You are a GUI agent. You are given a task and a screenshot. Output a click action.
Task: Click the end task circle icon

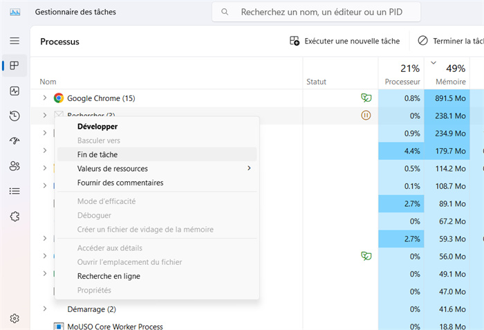(x=422, y=41)
